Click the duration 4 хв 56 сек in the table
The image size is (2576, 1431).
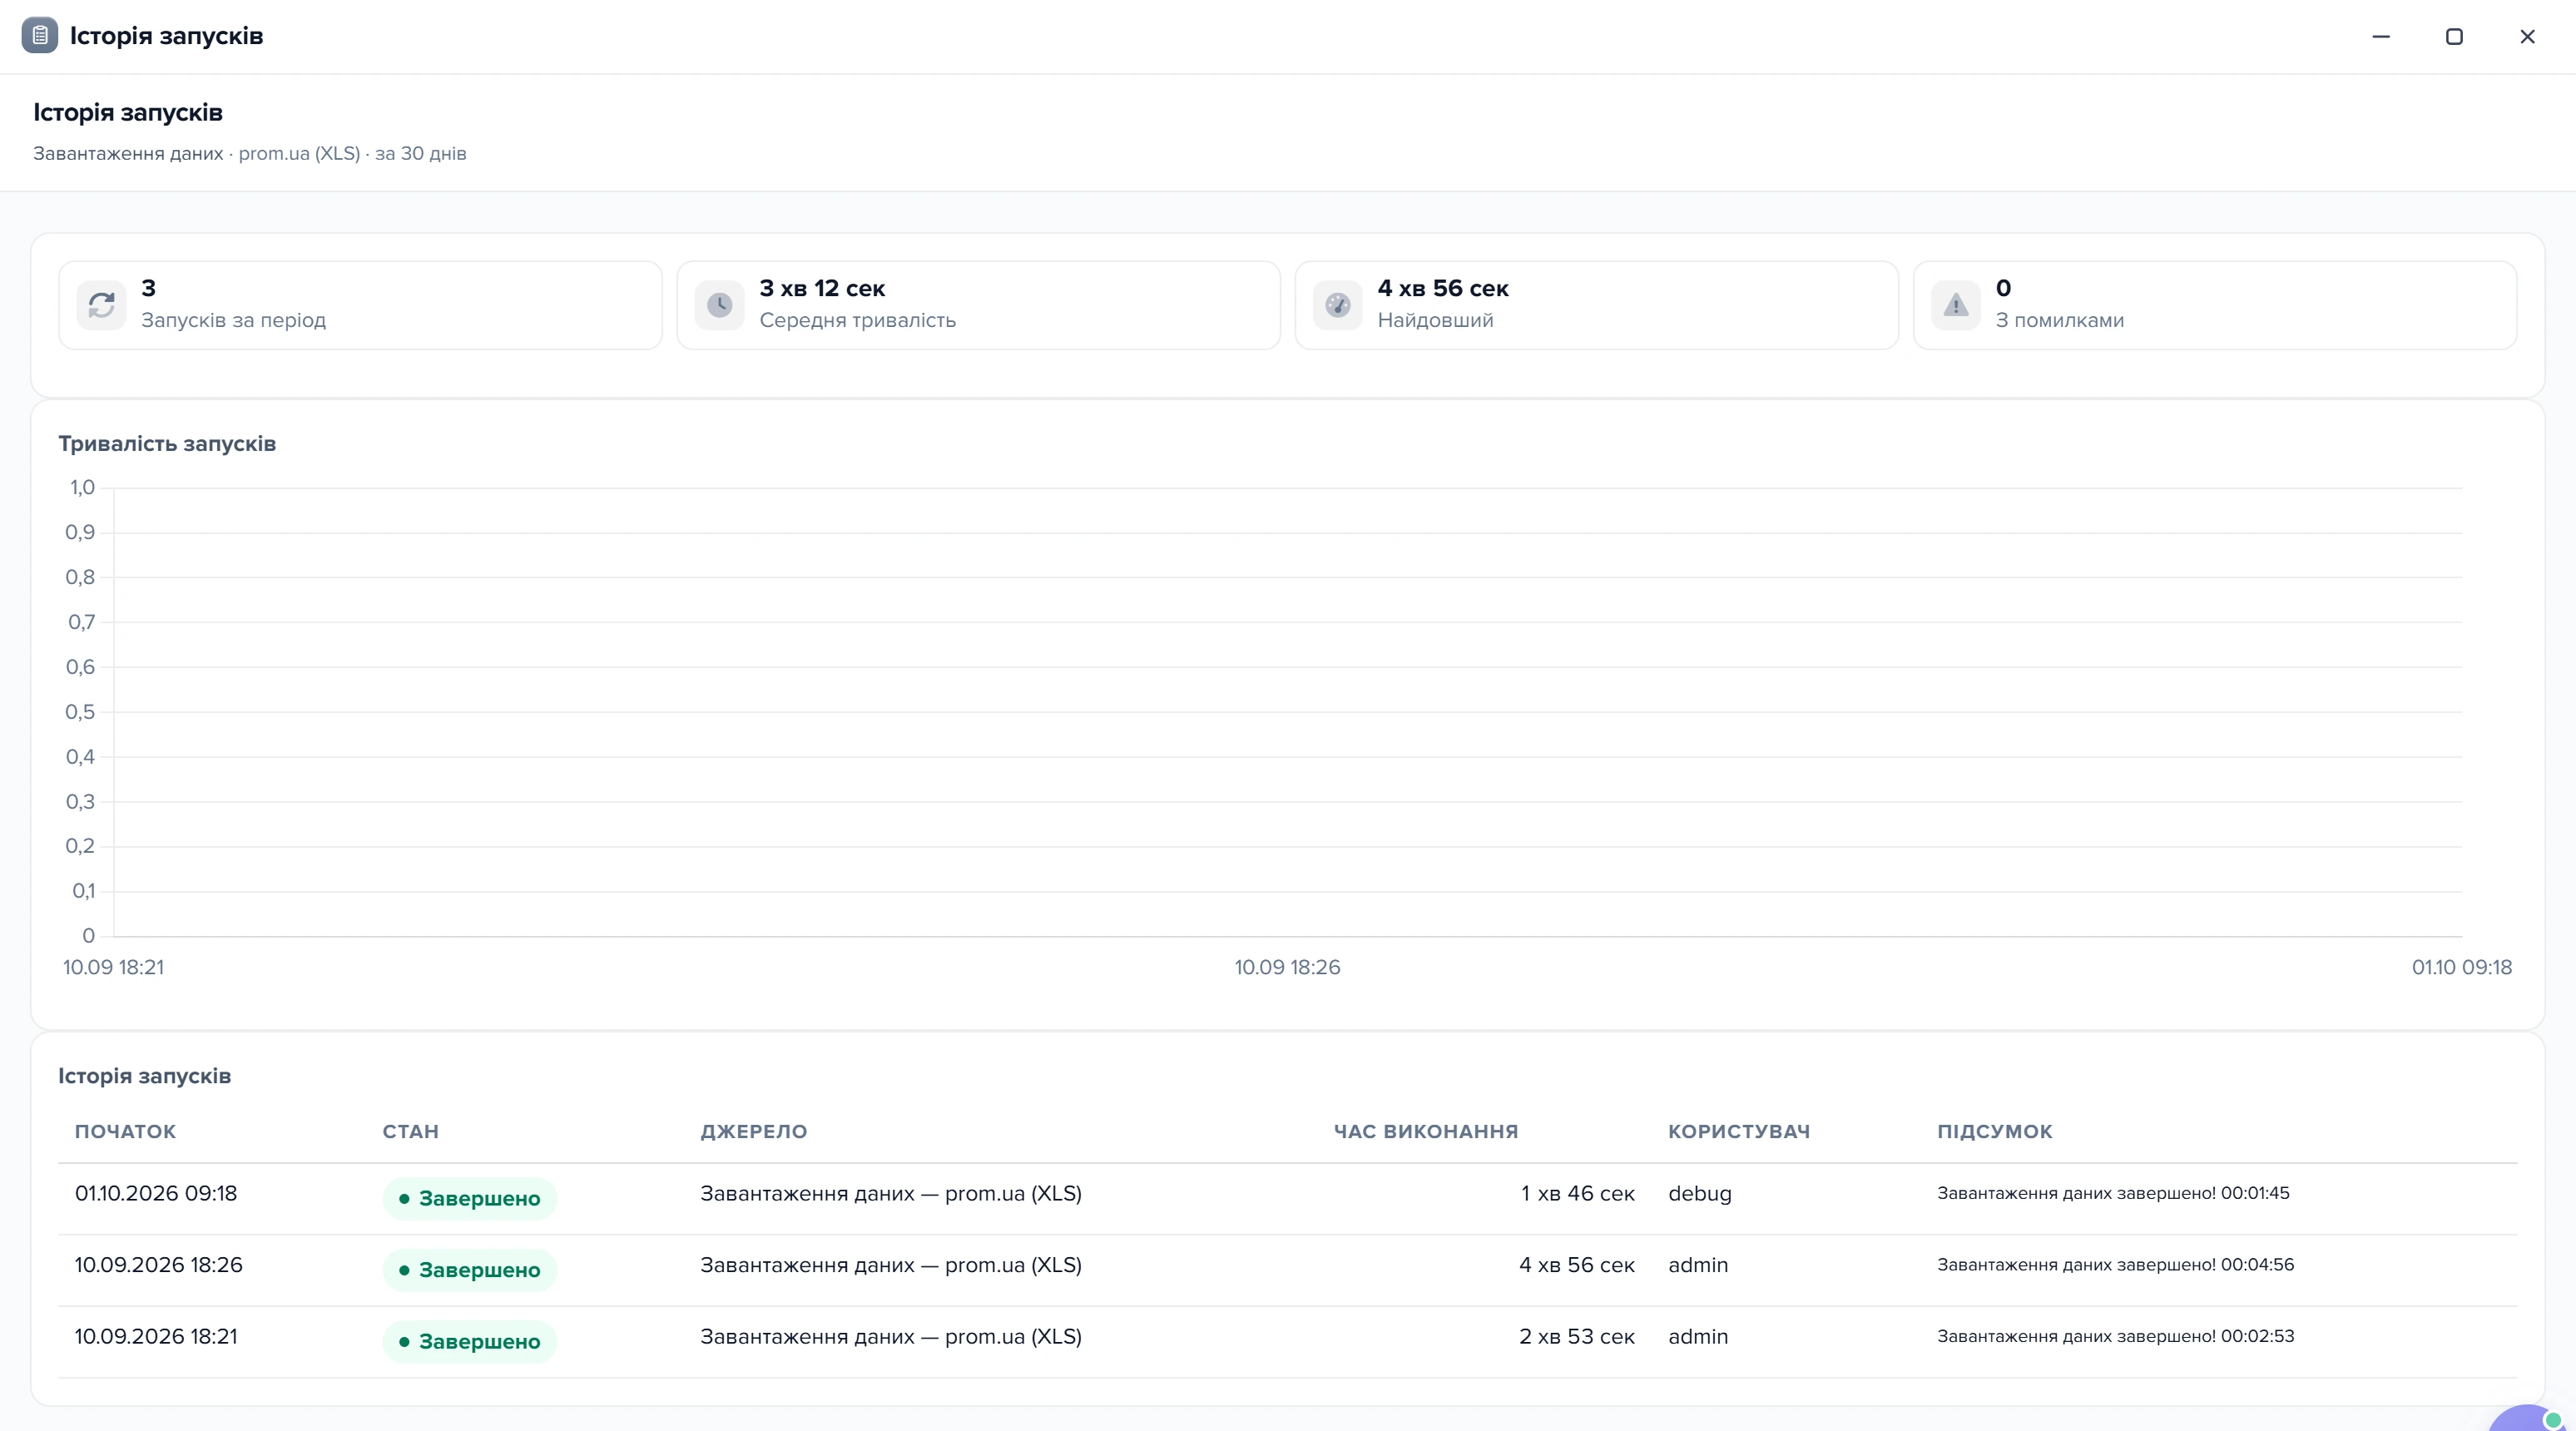pos(1577,1265)
